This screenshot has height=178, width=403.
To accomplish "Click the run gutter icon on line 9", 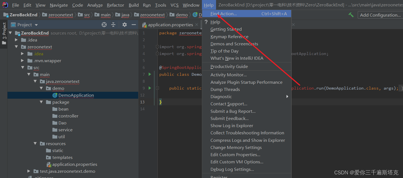I will point(150,88).
